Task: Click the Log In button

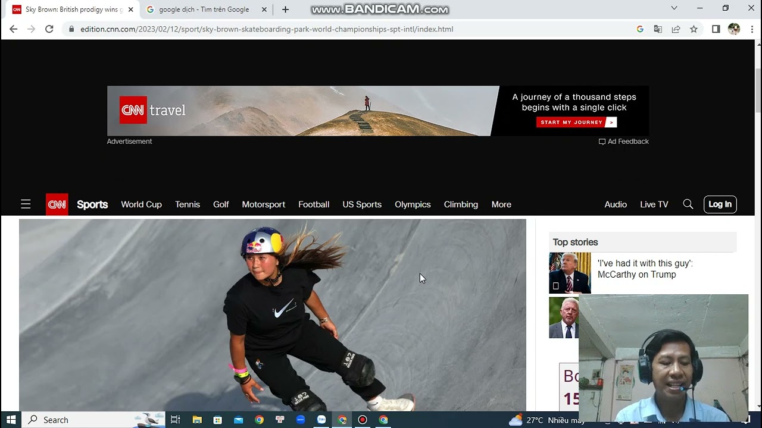Action: (720, 204)
